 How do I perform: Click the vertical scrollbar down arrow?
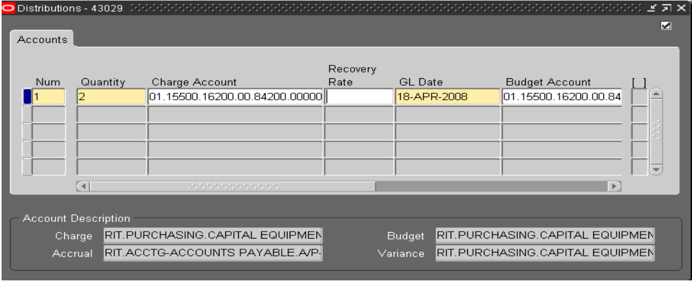[x=657, y=168]
